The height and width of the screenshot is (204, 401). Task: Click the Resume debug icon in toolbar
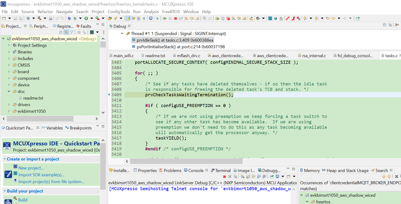[x=165, y=18]
